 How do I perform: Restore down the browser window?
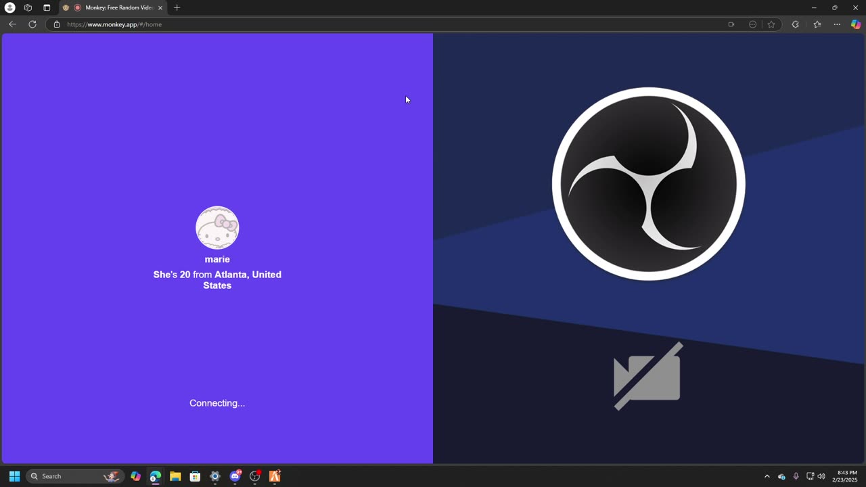[835, 7]
